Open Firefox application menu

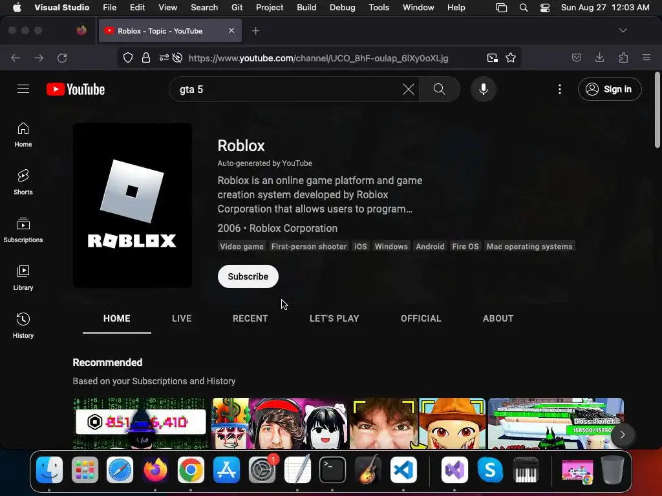coord(646,57)
